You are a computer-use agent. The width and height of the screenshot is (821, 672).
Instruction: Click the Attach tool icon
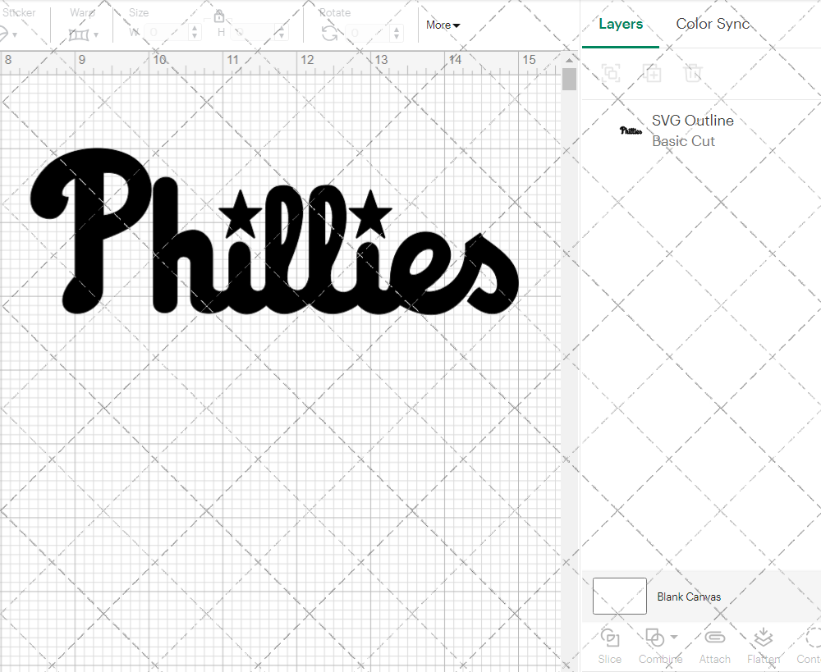(715, 637)
